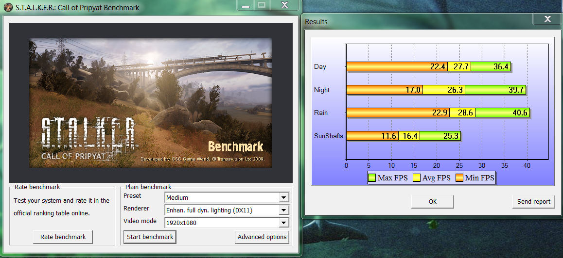Open the Video mode dropdown 1920x1080

coord(227,223)
